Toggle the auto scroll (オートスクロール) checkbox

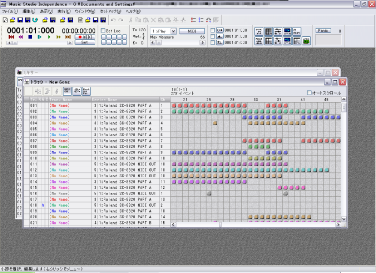(309, 93)
